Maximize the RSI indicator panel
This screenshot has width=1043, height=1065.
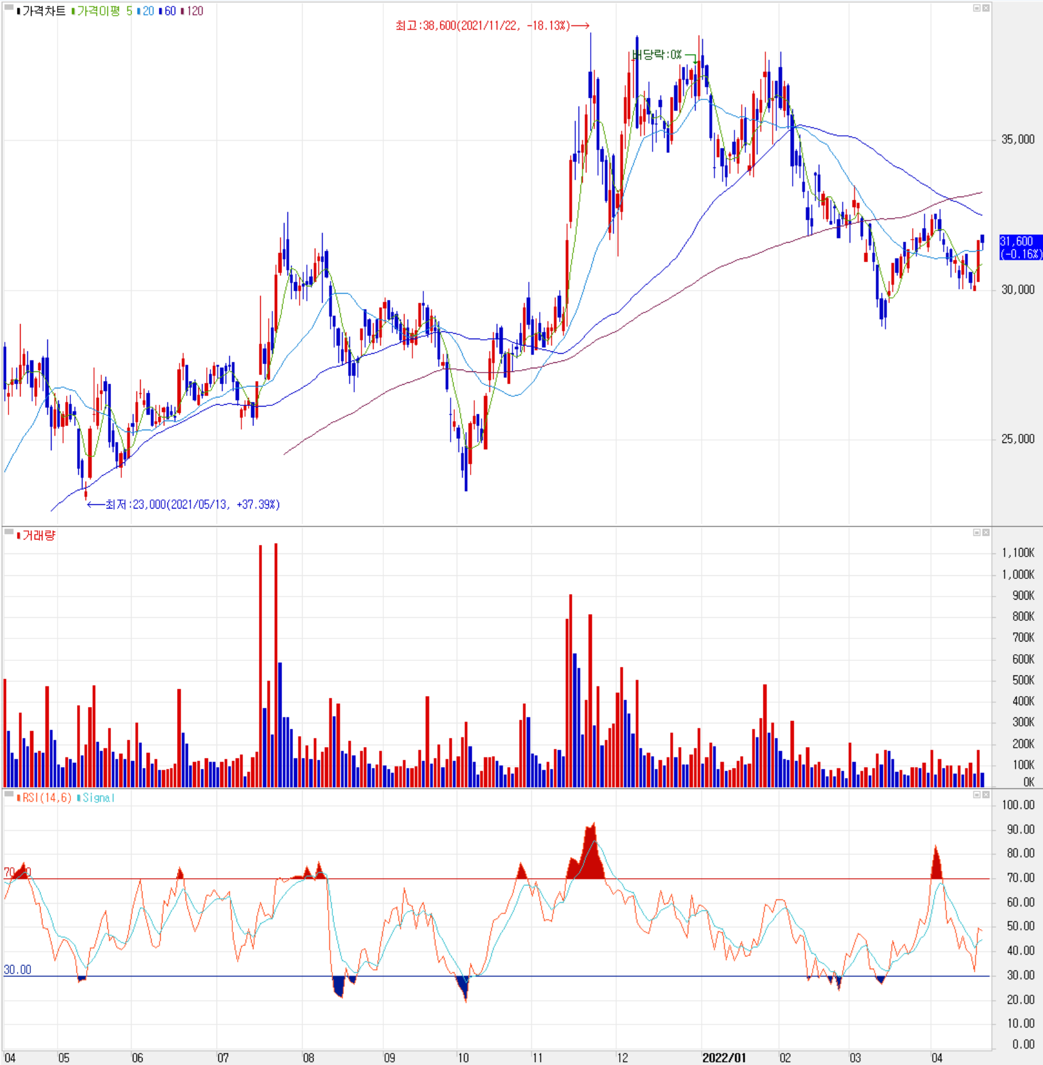(x=977, y=794)
